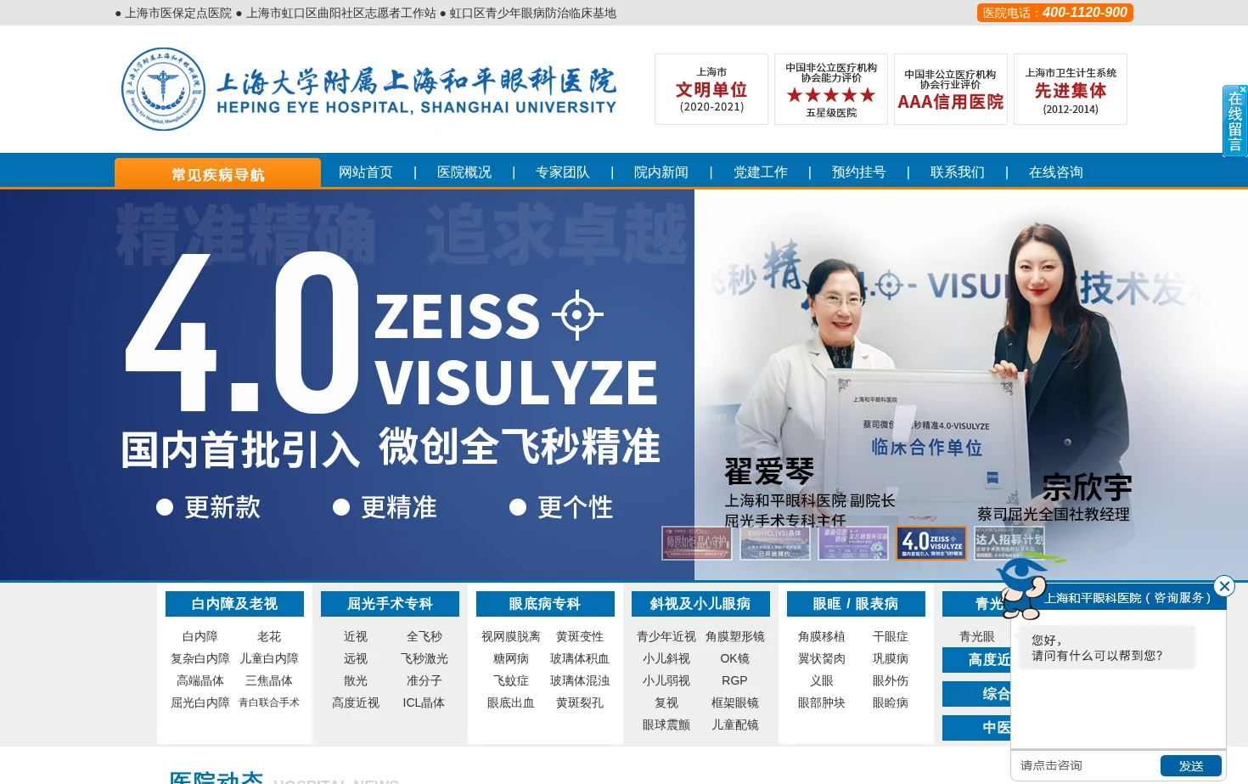Click the 先进集体 badge
Viewport: 1248px width, 784px height.
(x=1071, y=89)
